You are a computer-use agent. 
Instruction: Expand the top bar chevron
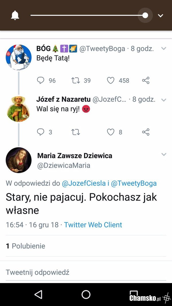click(161, 16)
